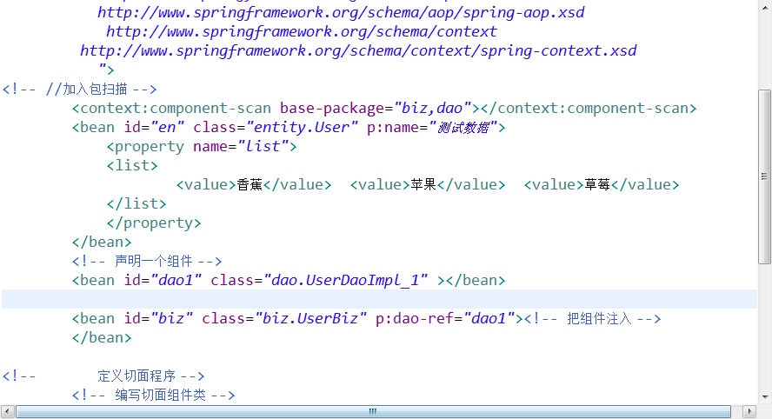Click the vertical scrollbar down arrow

765,397
